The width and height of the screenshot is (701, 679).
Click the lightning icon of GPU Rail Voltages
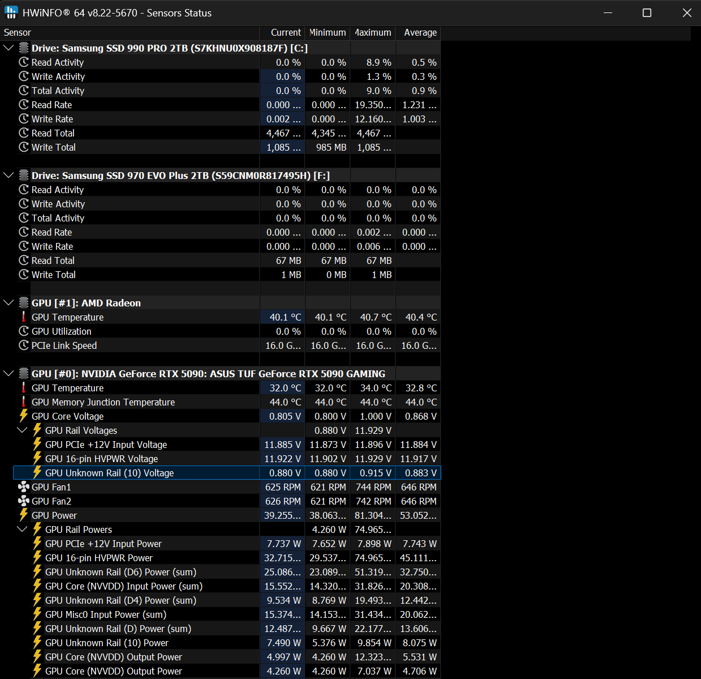(x=37, y=430)
